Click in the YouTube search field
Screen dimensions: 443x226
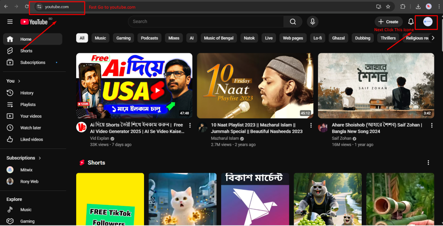tap(206, 22)
